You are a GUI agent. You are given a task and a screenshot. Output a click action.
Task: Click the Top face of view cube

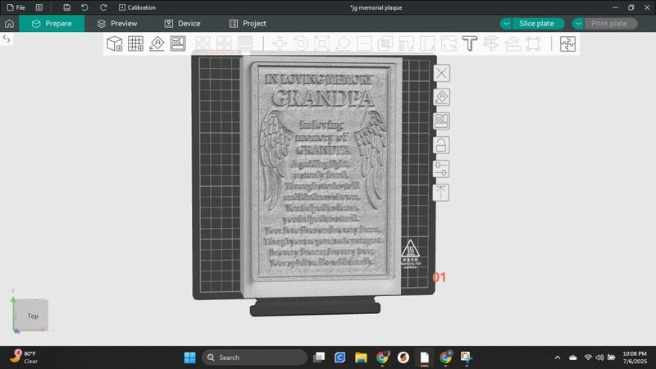33,316
